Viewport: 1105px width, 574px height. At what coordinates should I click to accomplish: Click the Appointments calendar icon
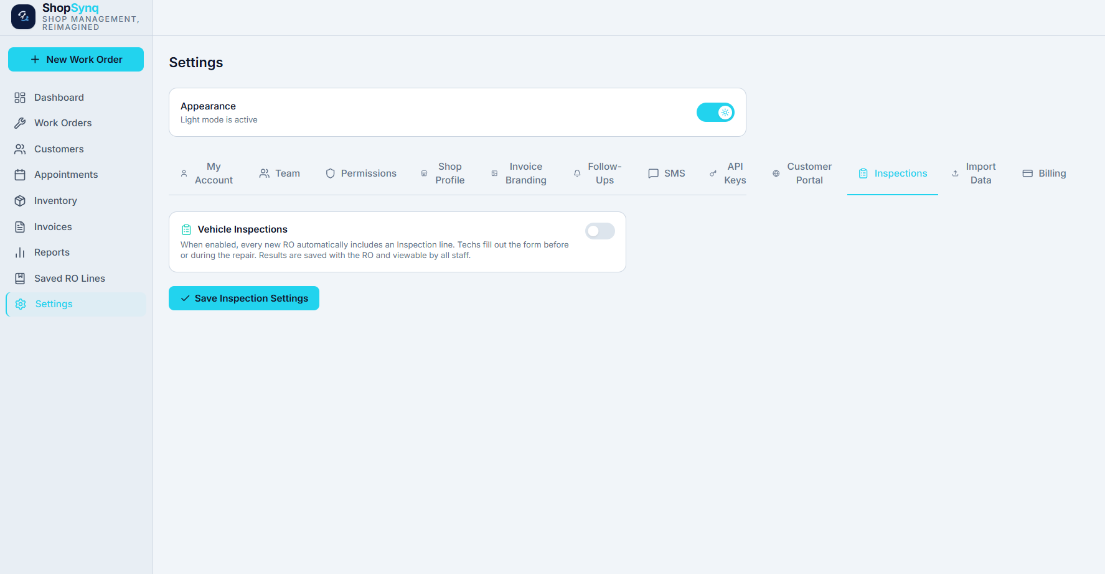[20, 175]
